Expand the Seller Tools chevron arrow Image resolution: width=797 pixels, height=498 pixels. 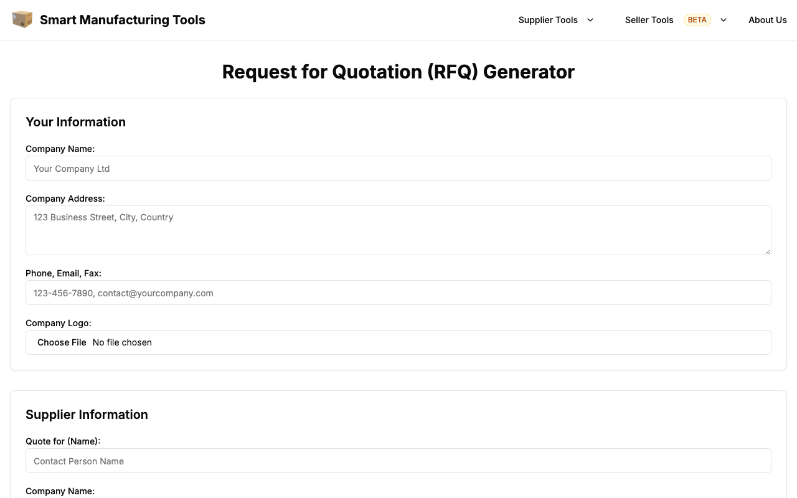pos(724,20)
